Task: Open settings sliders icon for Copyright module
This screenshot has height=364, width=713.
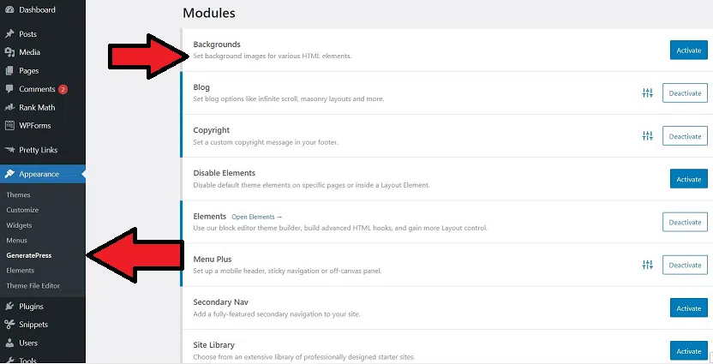Action: coord(648,136)
